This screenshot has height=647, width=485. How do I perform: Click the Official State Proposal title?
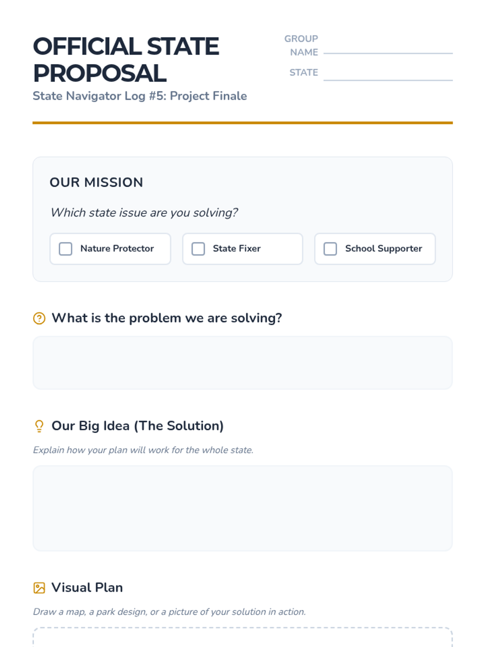[x=126, y=59]
